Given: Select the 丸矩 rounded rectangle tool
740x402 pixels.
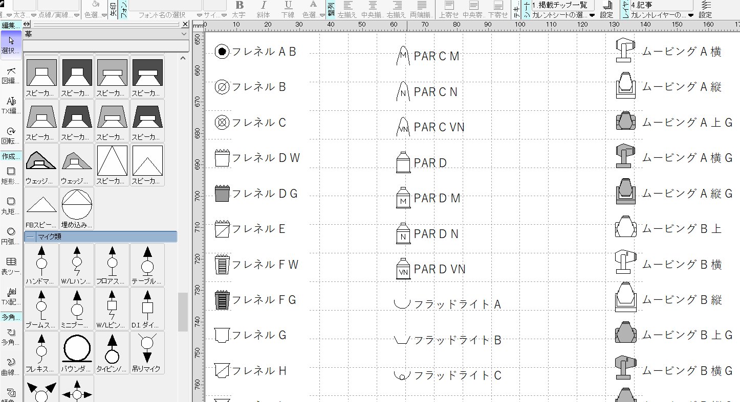Looking at the screenshot, I should [x=11, y=205].
